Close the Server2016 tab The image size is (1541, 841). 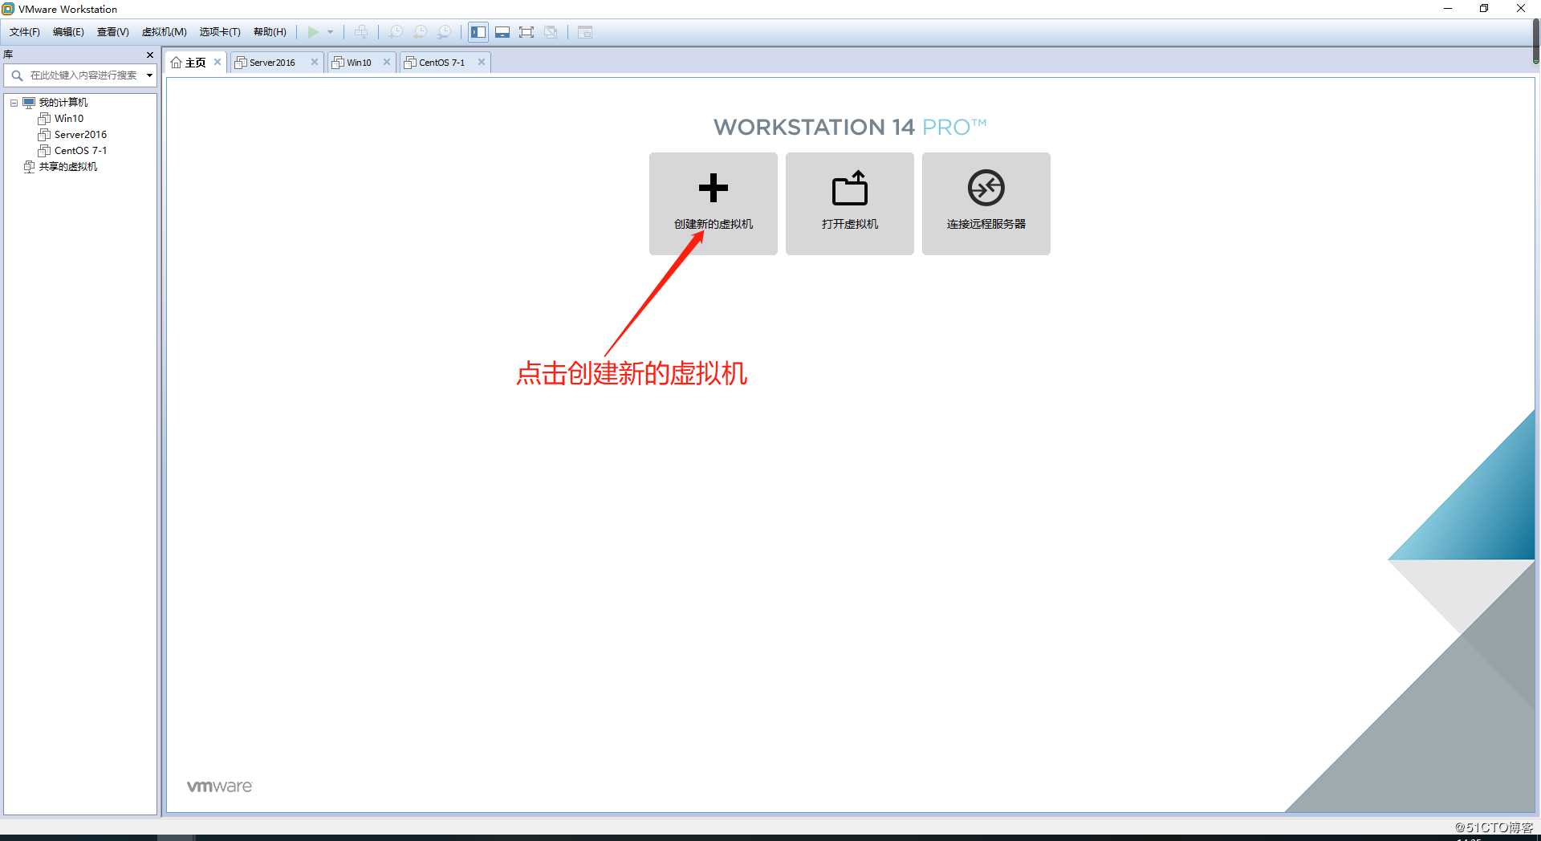coord(314,62)
